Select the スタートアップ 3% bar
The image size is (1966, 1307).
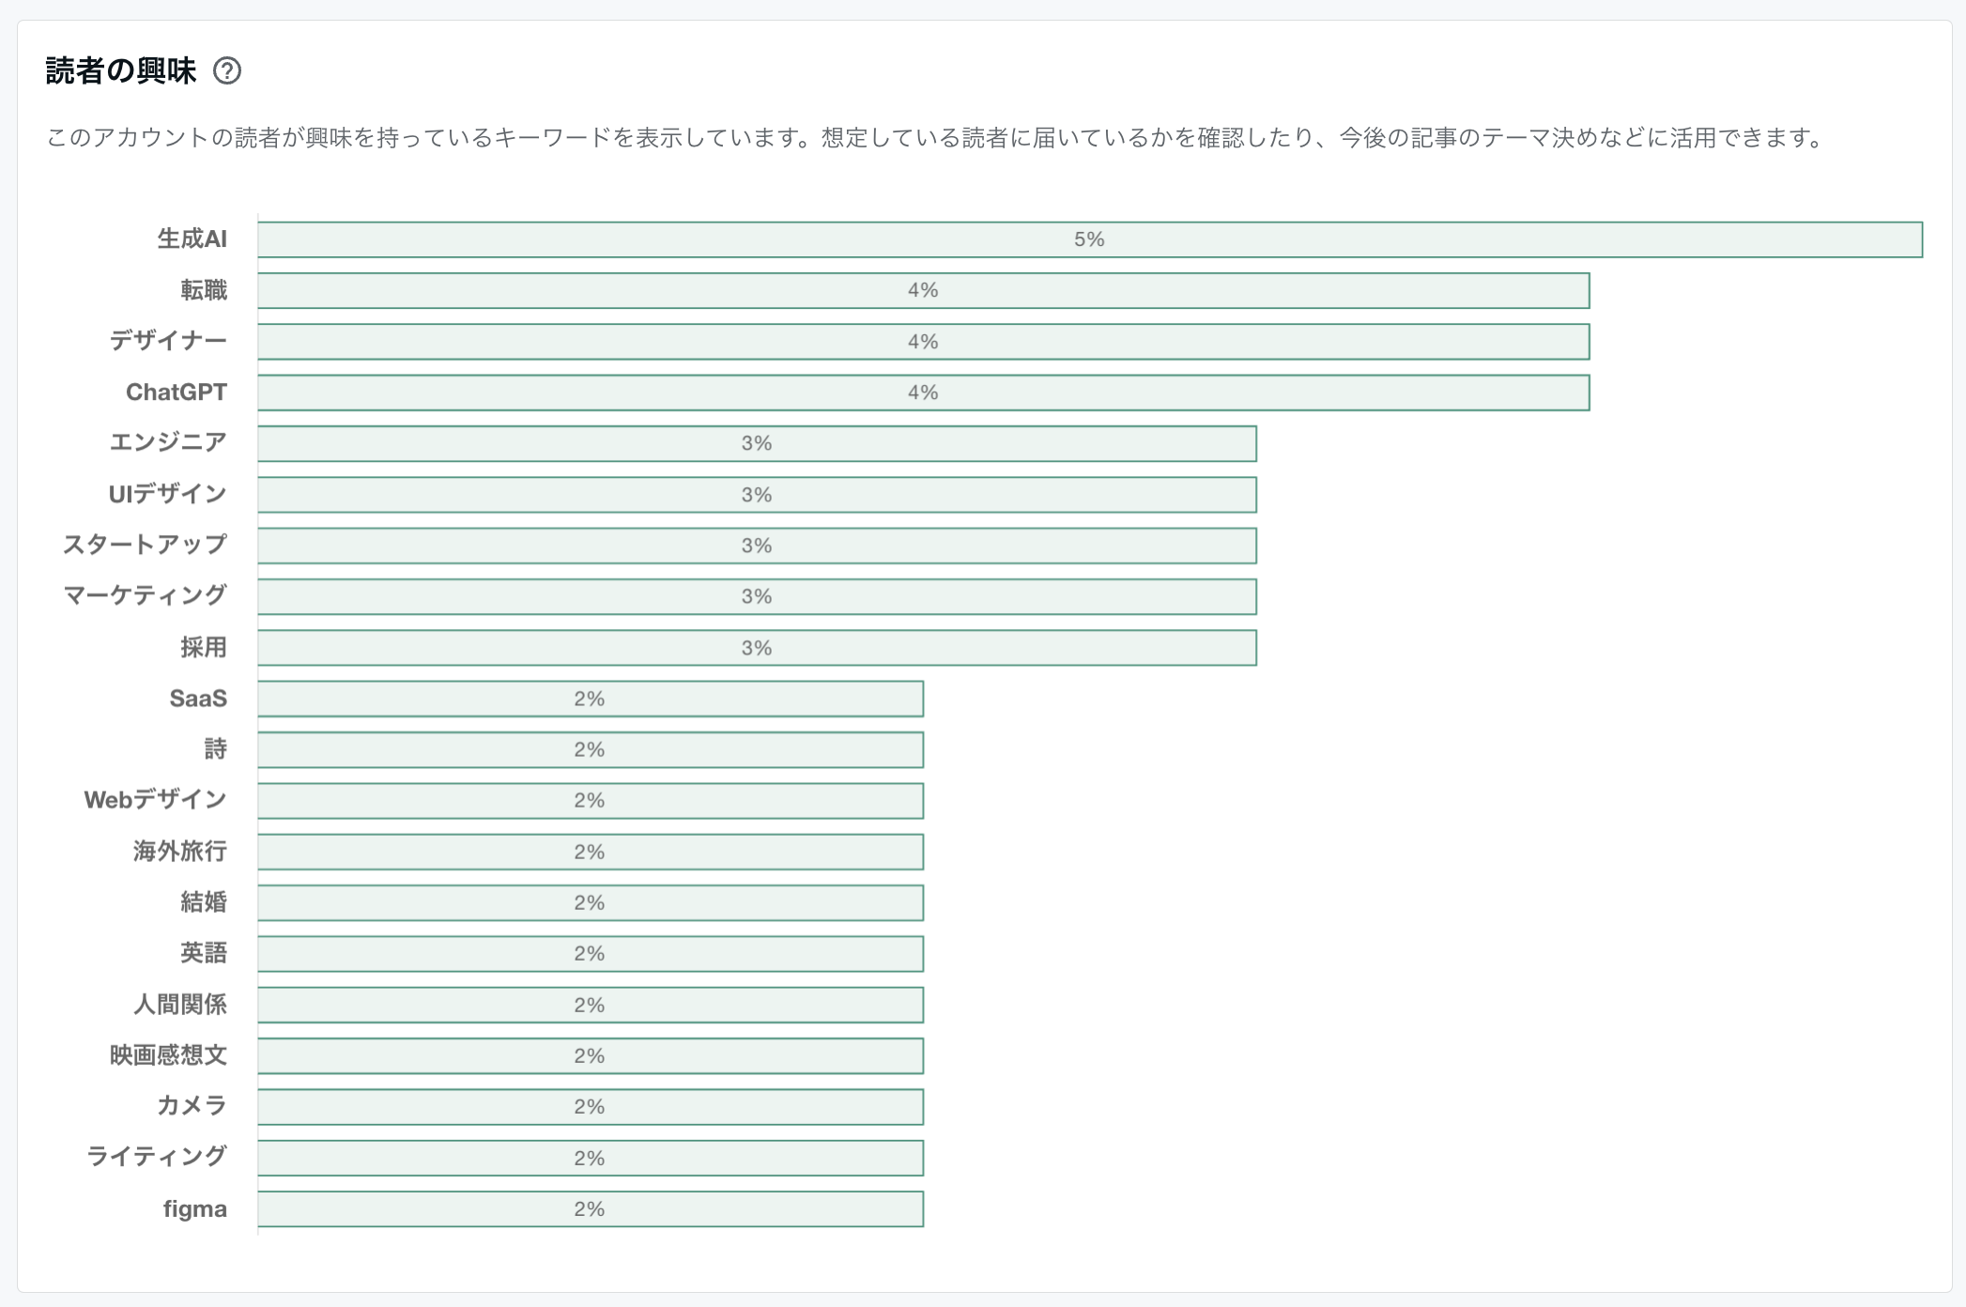pos(758,546)
